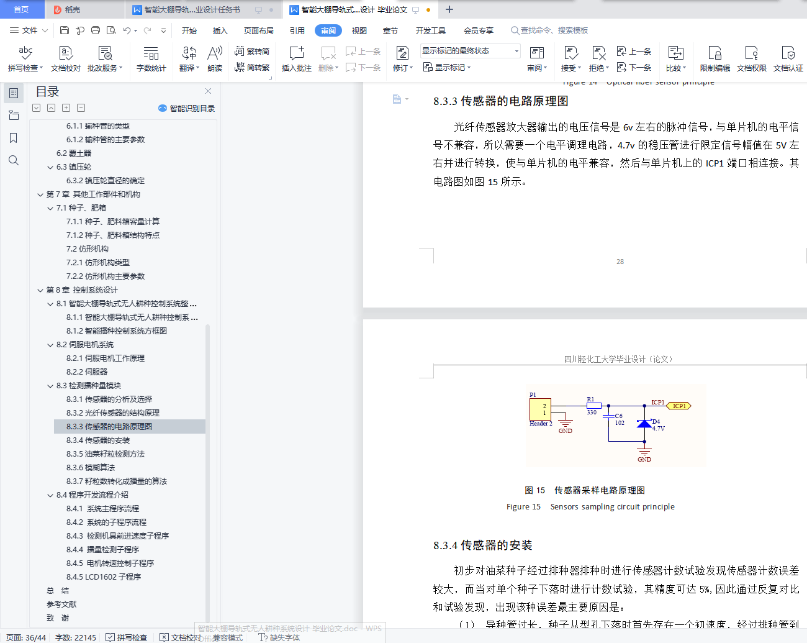Click the 拼写检查 abc icon in the ribbon
The height and width of the screenshot is (643, 807).
pos(25,52)
